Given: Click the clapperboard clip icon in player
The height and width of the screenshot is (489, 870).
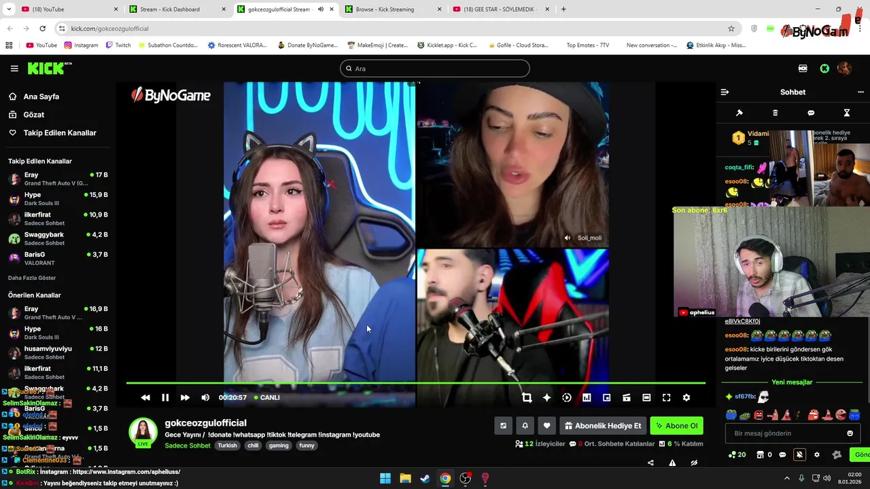Looking at the screenshot, I should coord(627,397).
